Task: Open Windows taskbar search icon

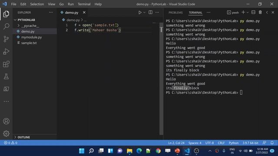Action: (91, 151)
